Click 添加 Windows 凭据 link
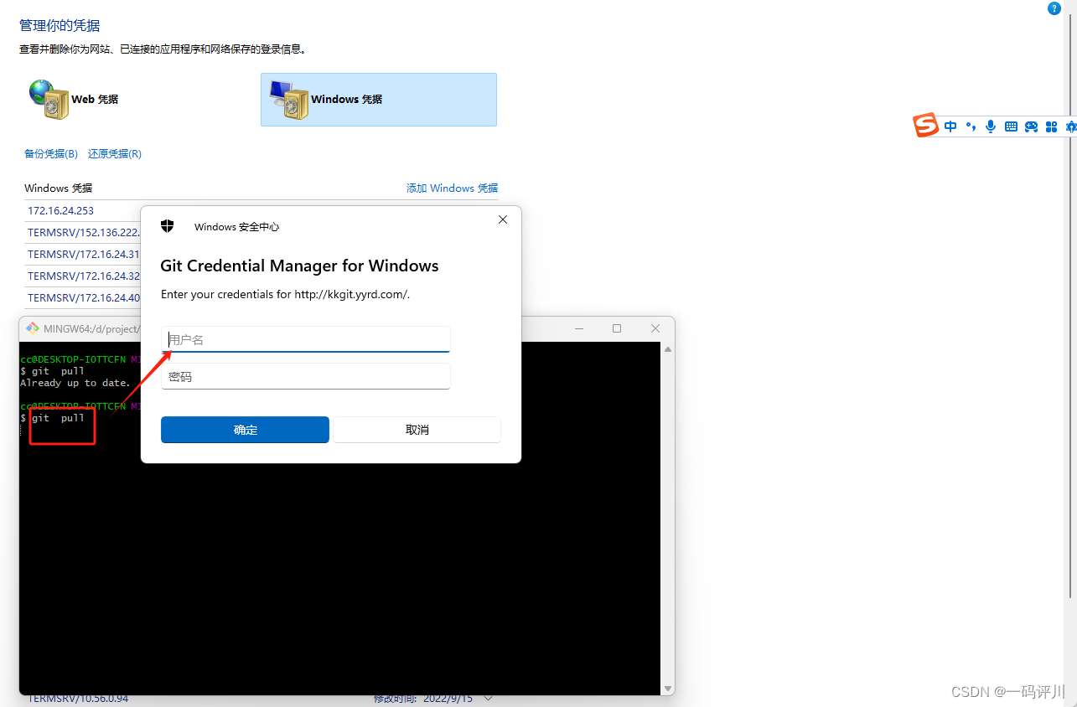Screen dimensions: 1077x707 click(x=452, y=188)
